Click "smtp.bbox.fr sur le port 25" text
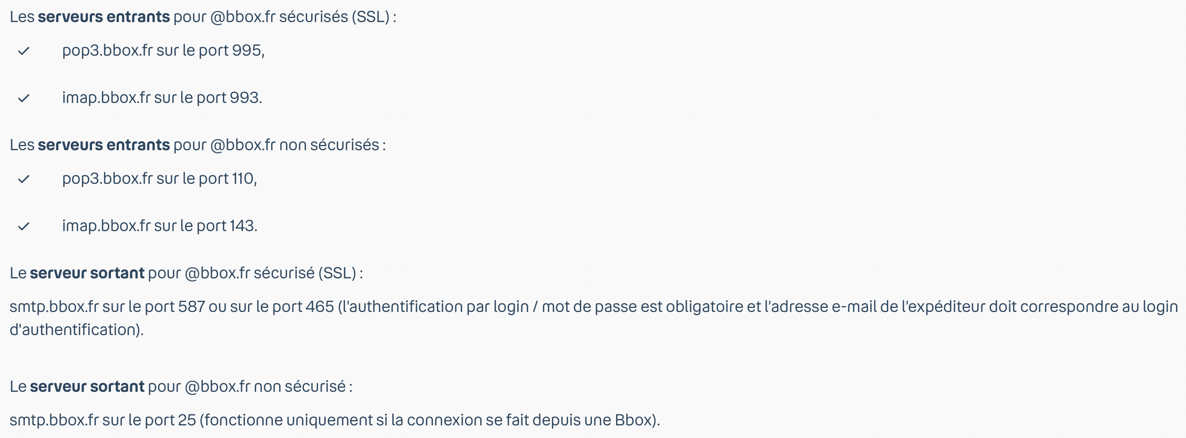Screen dimensions: 1186x438 pyautogui.click(x=103, y=420)
